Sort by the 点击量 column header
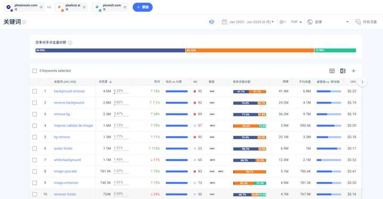 click(103, 81)
